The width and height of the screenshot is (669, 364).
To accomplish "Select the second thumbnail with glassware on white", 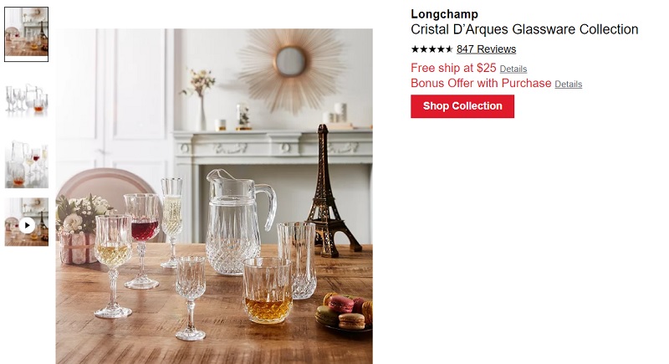I will (27, 99).
